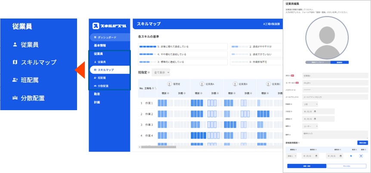Click 班配属 group icon in app sidebar
The width and height of the screenshot is (371, 173).
coord(95,77)
